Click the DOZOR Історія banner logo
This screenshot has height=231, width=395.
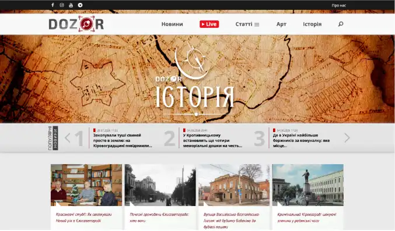[x=195, y=79]
